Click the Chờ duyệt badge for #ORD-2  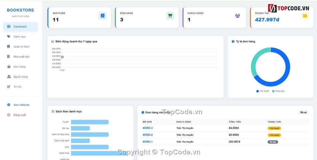pos(274,135)
